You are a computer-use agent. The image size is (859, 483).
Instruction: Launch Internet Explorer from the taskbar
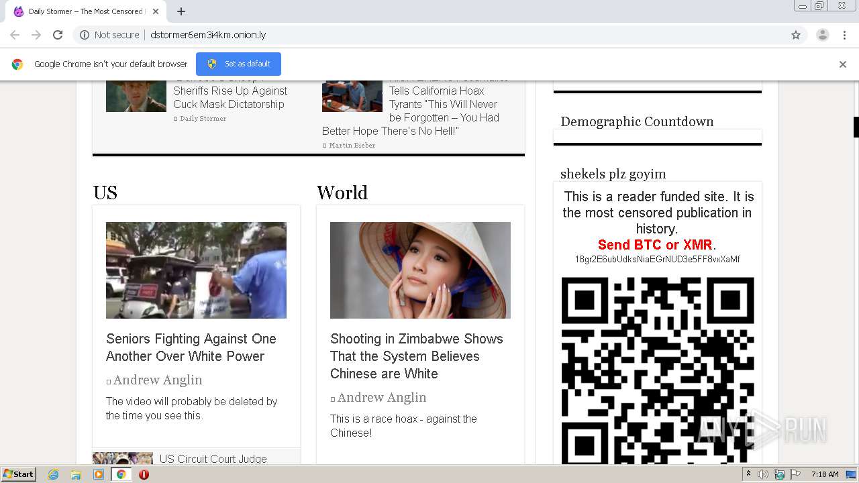click(54, 474)
